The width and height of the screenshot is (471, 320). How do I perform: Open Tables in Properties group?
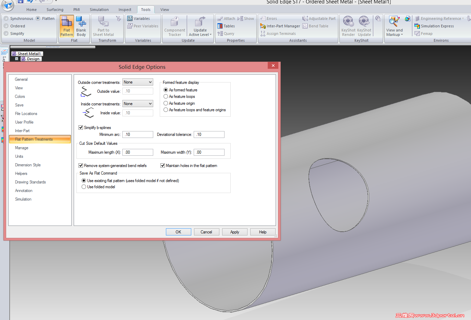[x=226, y=26]
